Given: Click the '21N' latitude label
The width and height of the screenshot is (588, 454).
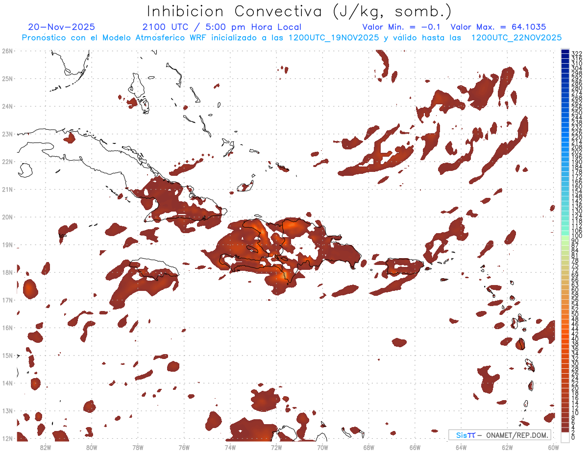Looking at the screenshot, I should [7, 189].
